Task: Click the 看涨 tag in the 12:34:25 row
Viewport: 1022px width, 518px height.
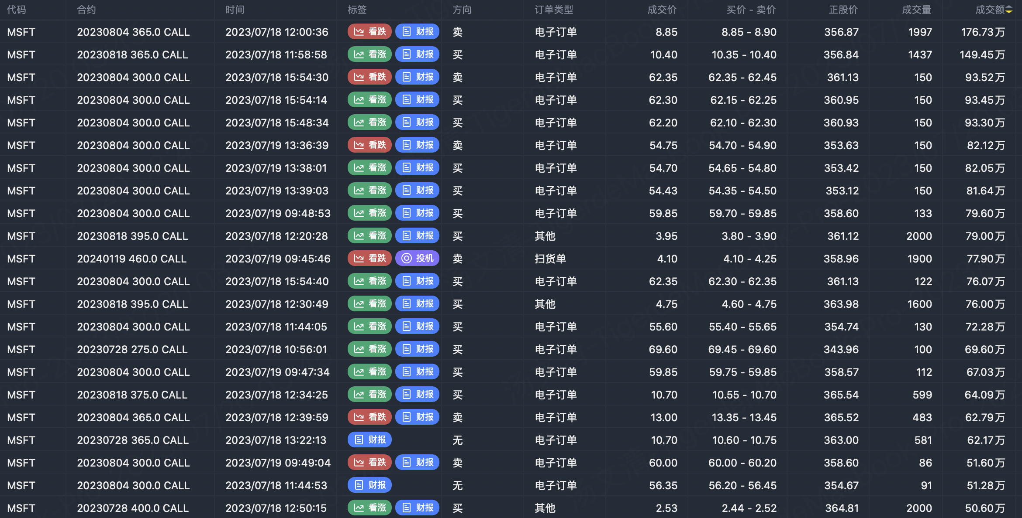Action: pyautogui.click(x=369, y=394)
